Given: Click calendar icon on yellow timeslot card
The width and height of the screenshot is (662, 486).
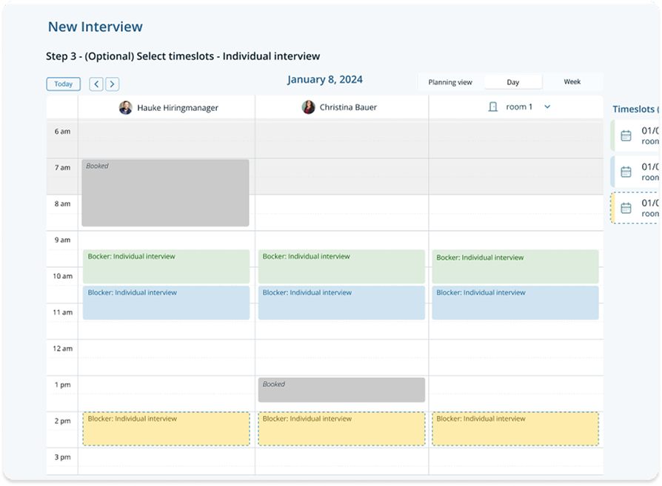Looking at the screenshot, I should click(626, 208).
